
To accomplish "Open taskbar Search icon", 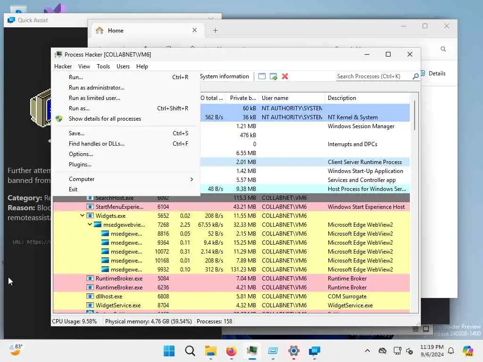I will pyautogui.click(x=190, y=351).
